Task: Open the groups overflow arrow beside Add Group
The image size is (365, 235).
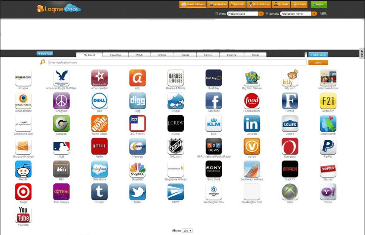Action: pyautogui.click(x=305, y=54)
